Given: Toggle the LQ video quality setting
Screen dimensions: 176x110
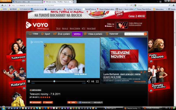Looking at the screenshot, I should (93, 81).
